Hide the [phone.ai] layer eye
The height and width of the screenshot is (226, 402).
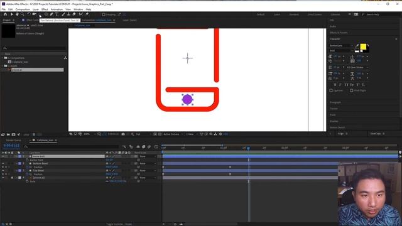(x=3, y=178)
